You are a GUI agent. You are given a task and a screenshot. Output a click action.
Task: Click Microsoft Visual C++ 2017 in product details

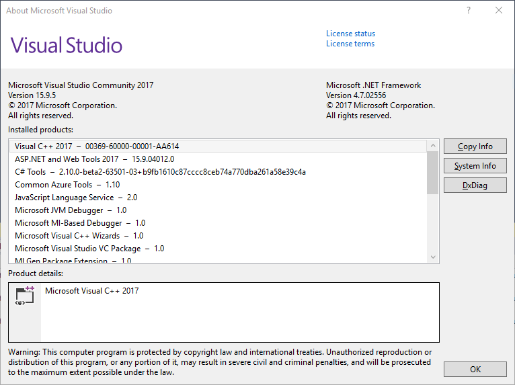pyautogui.click(x=92, y=291)
